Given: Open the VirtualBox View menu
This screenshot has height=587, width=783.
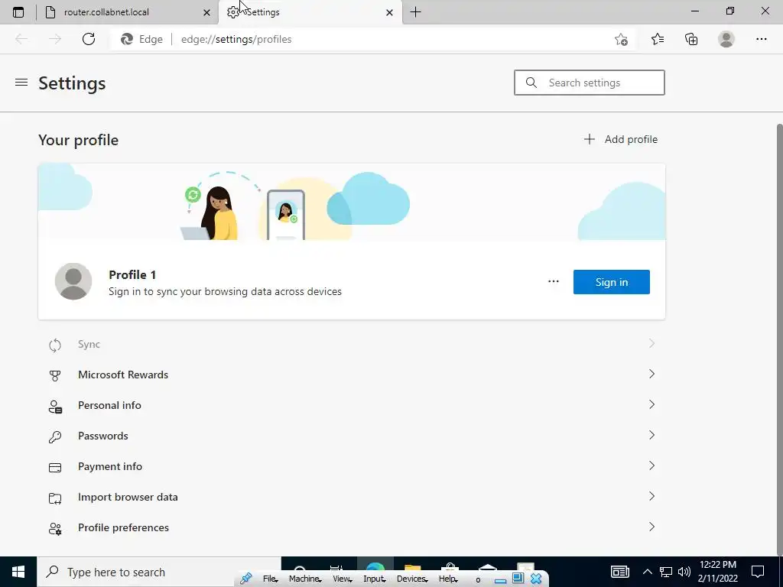Looking at the screenshot, I should pyautogui.click(x=342, y=579).
